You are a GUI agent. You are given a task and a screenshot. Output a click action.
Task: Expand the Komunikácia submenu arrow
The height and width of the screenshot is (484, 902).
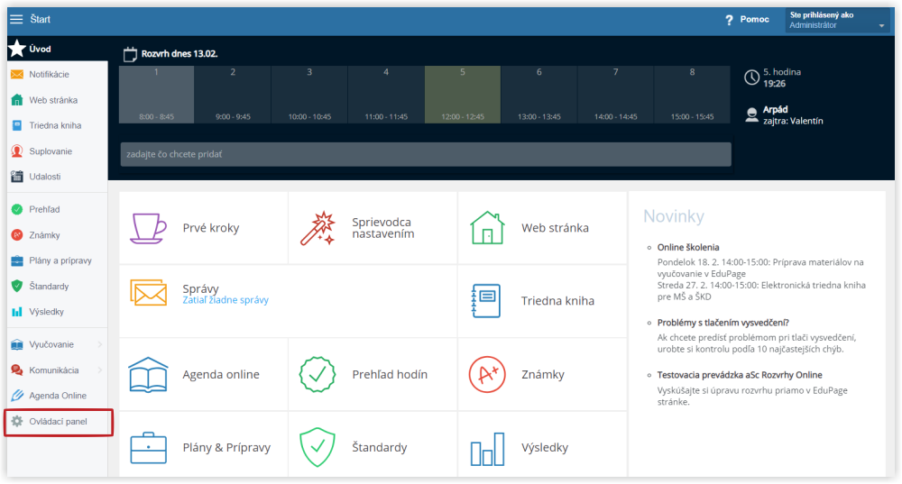coord(100,370)
